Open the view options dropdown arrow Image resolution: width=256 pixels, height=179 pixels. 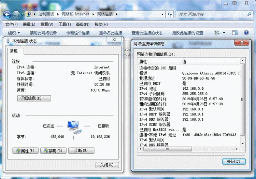224,33
